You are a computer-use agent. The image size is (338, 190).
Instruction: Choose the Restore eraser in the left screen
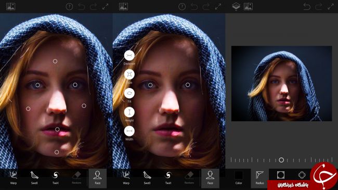(76, 178)
